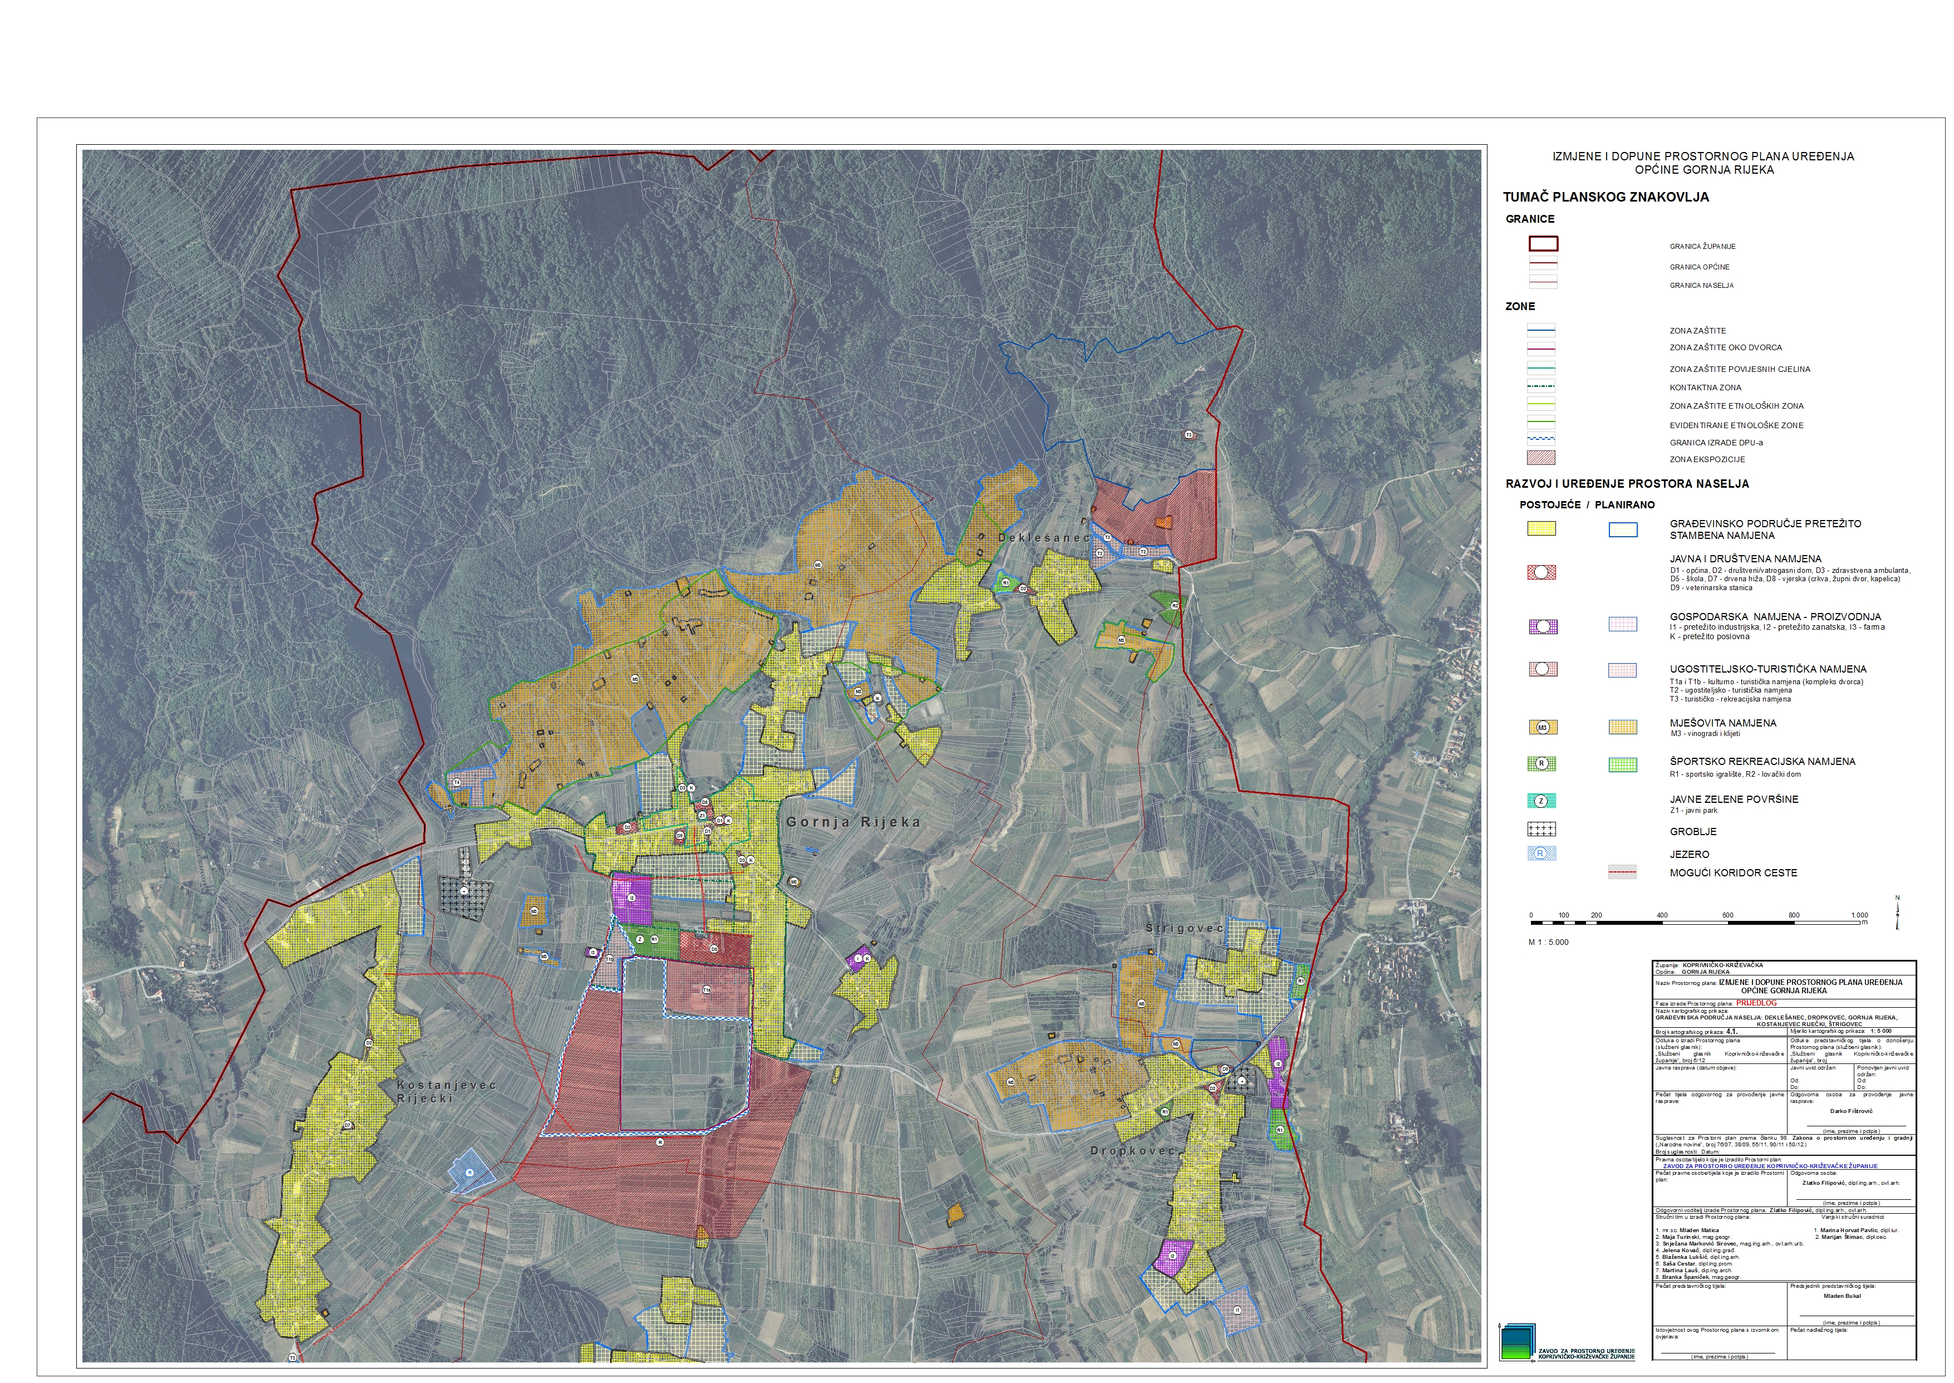Click the red Javna i društvena namjena symbol
The width and height of the screenshot is (1954, 1383).
pos(1542,572)
